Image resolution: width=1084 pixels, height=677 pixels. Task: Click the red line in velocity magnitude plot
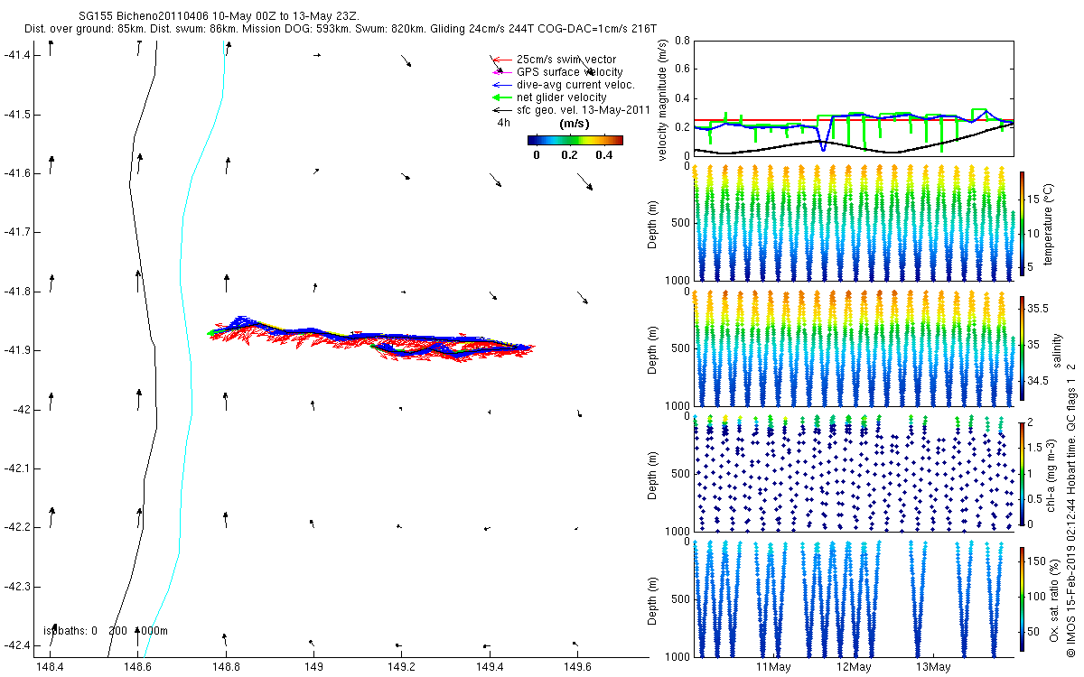(x=854, y=120)
